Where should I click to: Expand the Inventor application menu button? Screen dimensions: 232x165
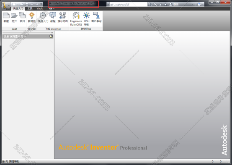click(x=6, y=6)
